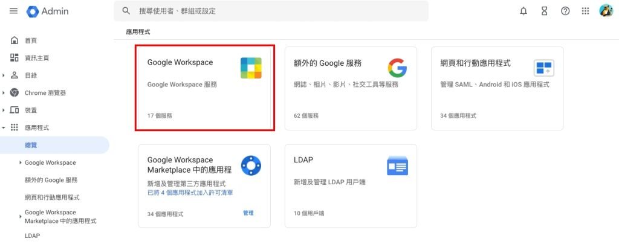Click the Google Workspace colorful card icon
This screenshot has width=619, height=244.
(x=251, y=68)
